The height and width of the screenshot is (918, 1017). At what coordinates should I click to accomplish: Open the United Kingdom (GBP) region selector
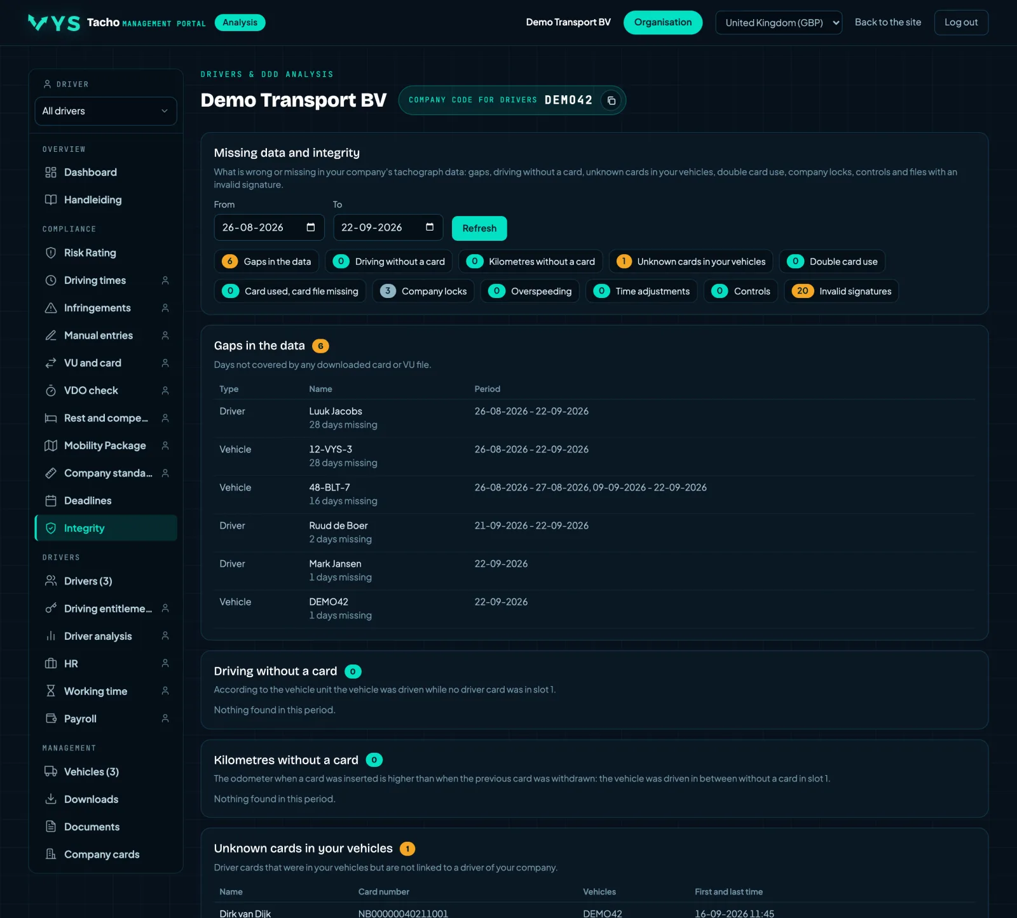point(779,23)
